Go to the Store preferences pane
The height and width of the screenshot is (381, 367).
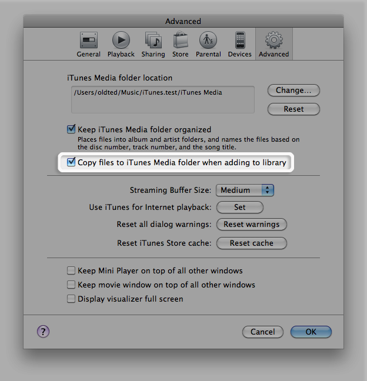click(x=181, y=44)
